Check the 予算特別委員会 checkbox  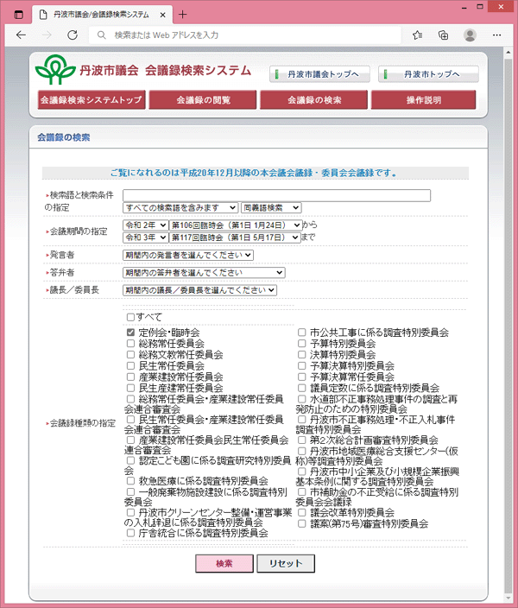click(x=301, y=344)
